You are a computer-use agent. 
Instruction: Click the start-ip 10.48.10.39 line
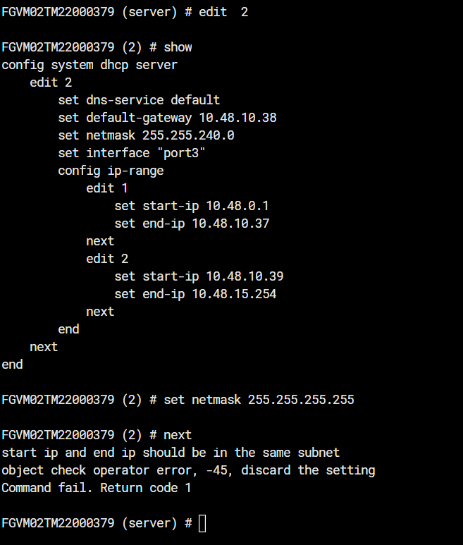point(199,276)
